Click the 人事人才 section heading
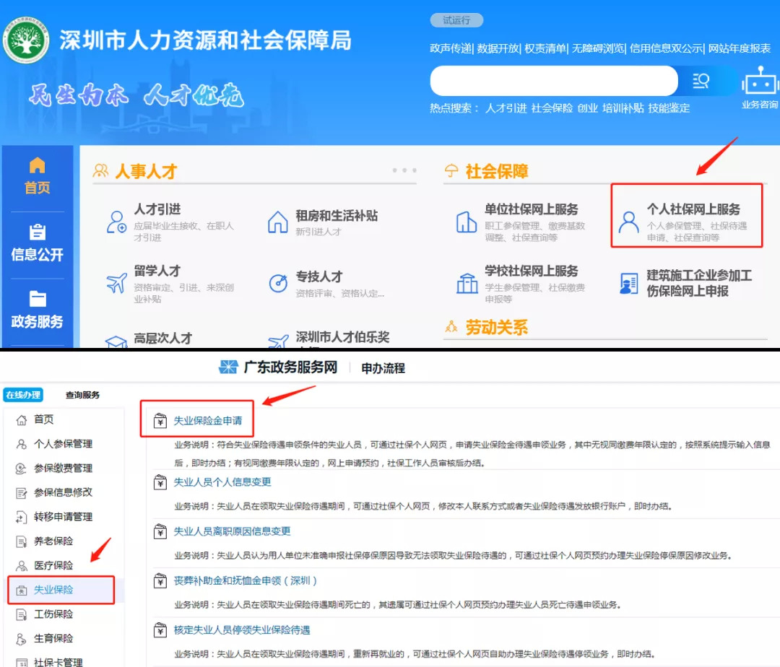The image size is (780, 667). pos(146,171)
